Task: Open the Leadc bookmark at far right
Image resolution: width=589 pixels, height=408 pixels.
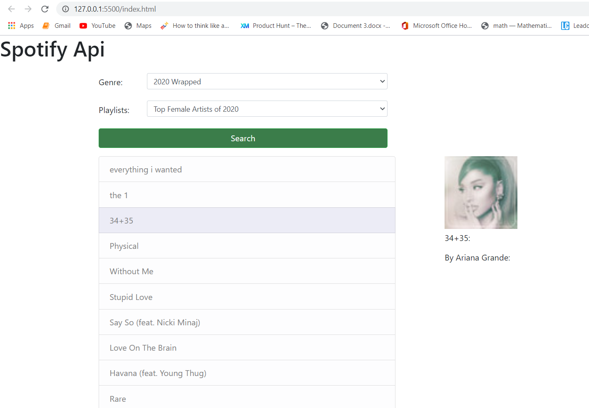Action: [x=575, y=26]
